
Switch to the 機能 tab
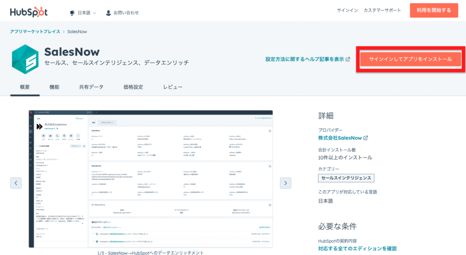coord(54,87)
